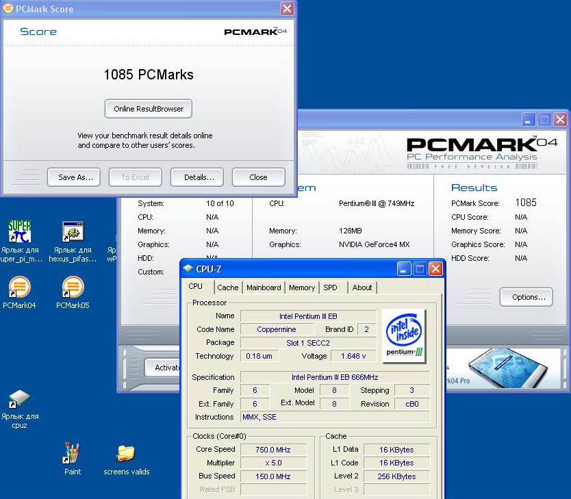Click the PCMark04 logo in Score dialog

tap(255, 31)
